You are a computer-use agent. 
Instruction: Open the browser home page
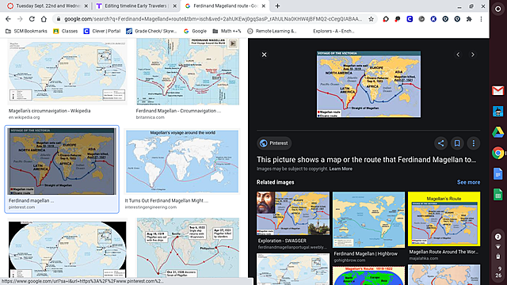pyautogui.click(x=44, y=19)
